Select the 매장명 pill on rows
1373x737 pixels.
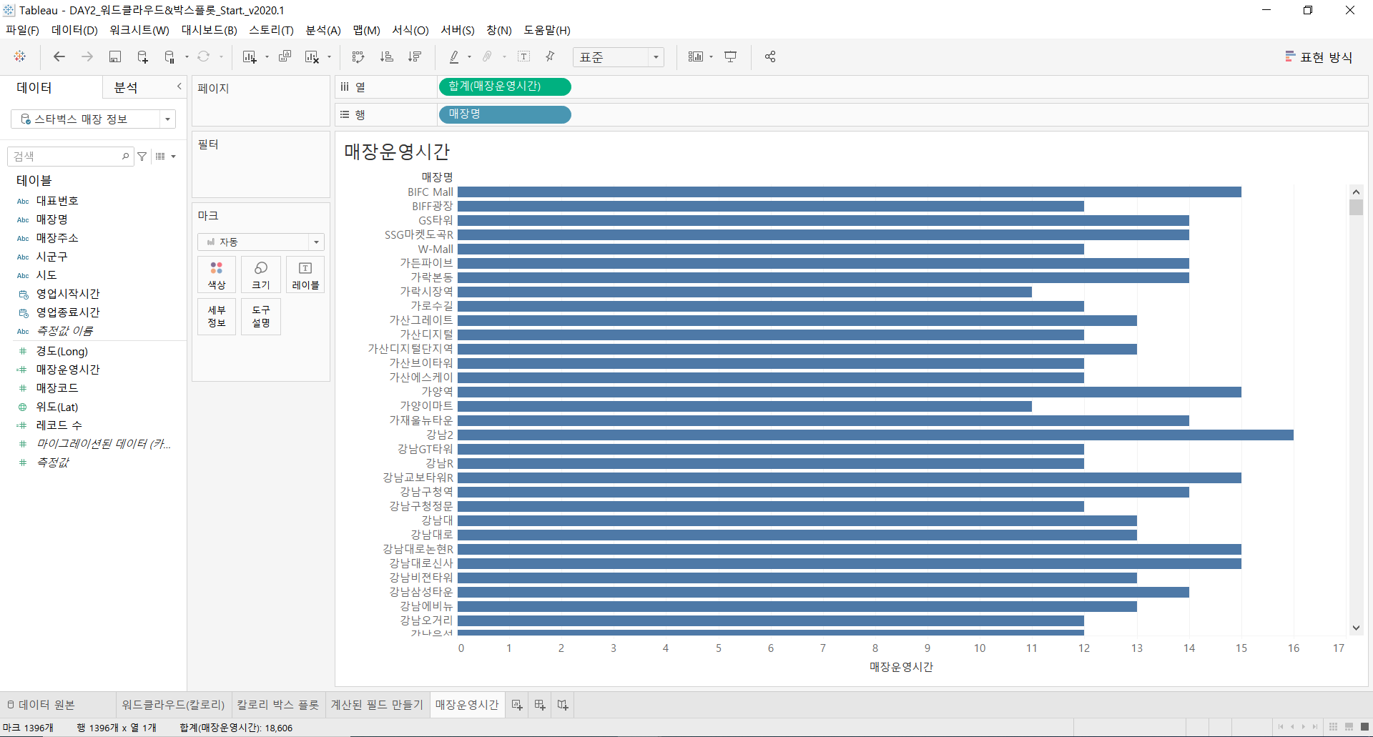504,114
